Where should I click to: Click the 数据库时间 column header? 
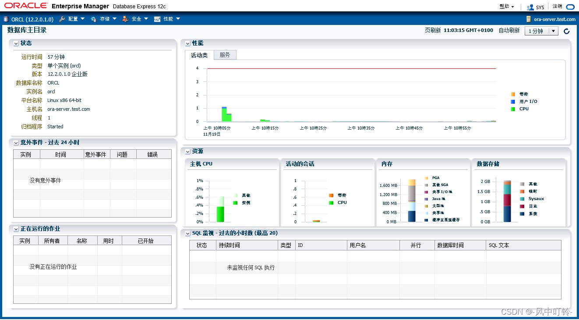(460, 245)
